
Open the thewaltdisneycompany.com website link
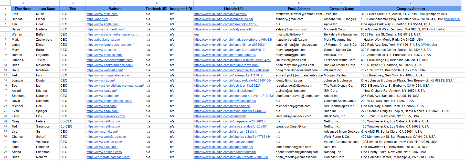pyautogui.click(x=115, y=86)
